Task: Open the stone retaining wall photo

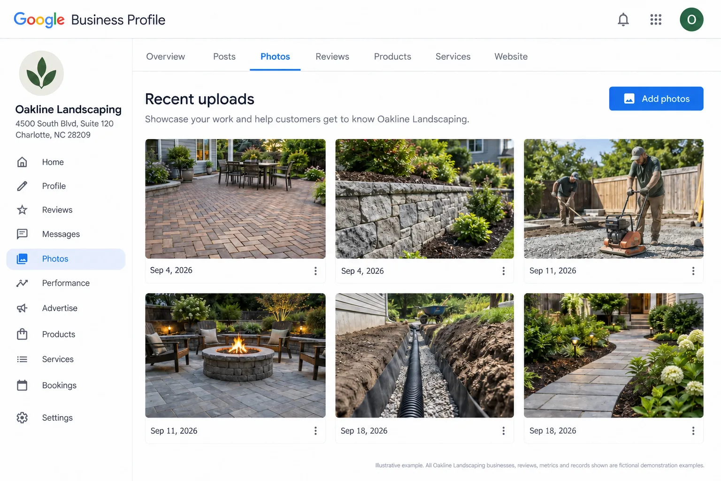Action: click(424, 199)
